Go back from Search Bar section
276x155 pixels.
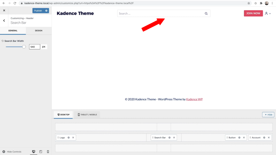coord(4,20)
